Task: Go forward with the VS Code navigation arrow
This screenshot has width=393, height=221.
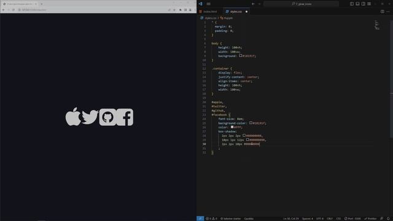Action: pos(259,4)
